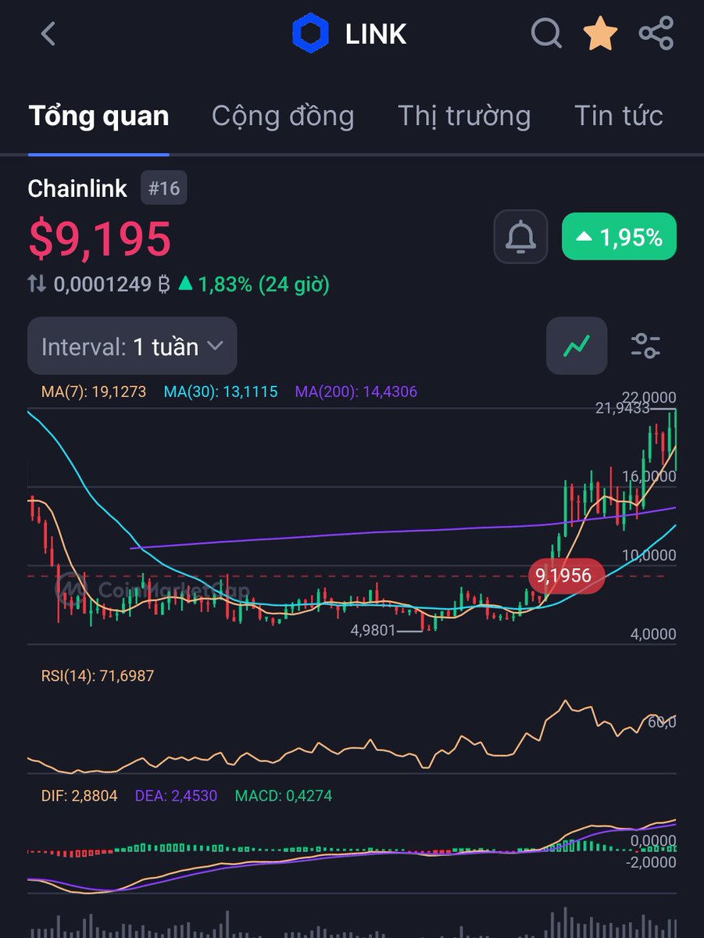This screenshot has height=938, width=704.
Task: Click the MACD: 0,4274 label
Action: click(x=282, y=796)
